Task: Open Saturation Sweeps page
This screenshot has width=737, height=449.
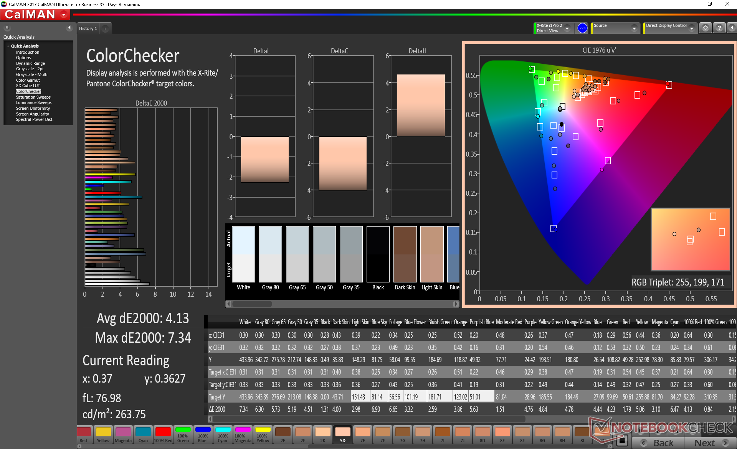Action: 33,97
